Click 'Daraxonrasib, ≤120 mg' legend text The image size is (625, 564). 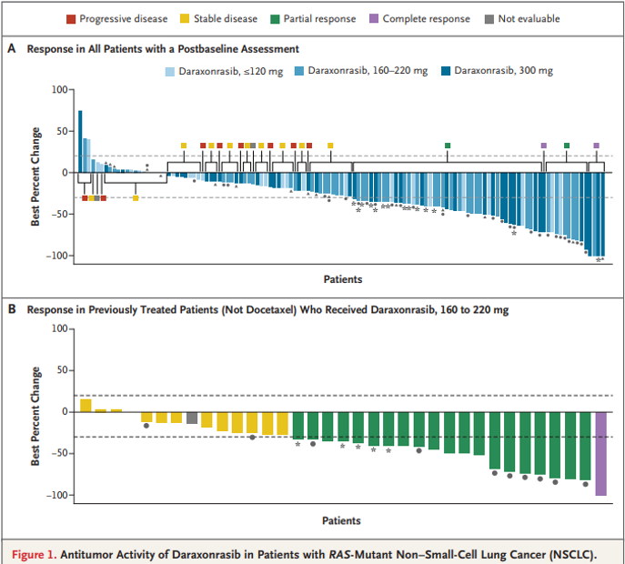231,71
